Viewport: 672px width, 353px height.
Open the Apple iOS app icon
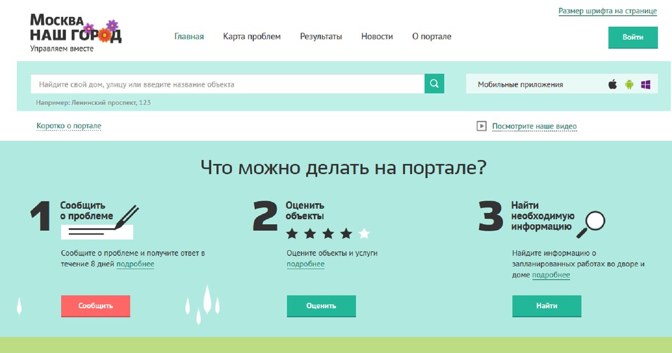pyautogui.click(x=613, y=85)
